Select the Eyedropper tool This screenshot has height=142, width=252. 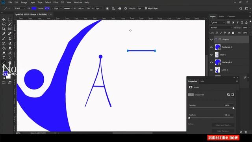(4, 34)
